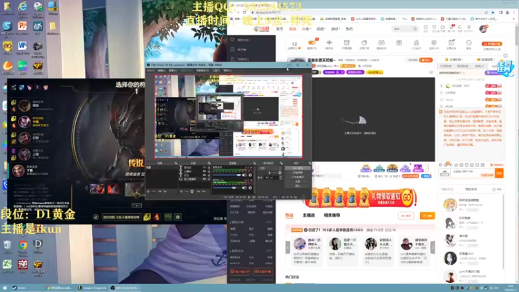Lock the display capture source in OBS
Viewport: 519px width, 292px height.
point(209,179)
